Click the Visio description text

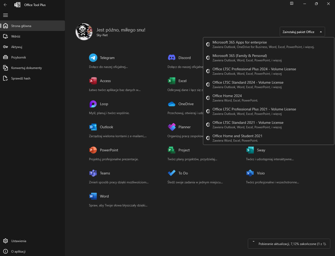click(272, 182)
